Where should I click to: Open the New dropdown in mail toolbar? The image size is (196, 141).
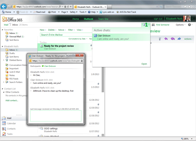43,30
